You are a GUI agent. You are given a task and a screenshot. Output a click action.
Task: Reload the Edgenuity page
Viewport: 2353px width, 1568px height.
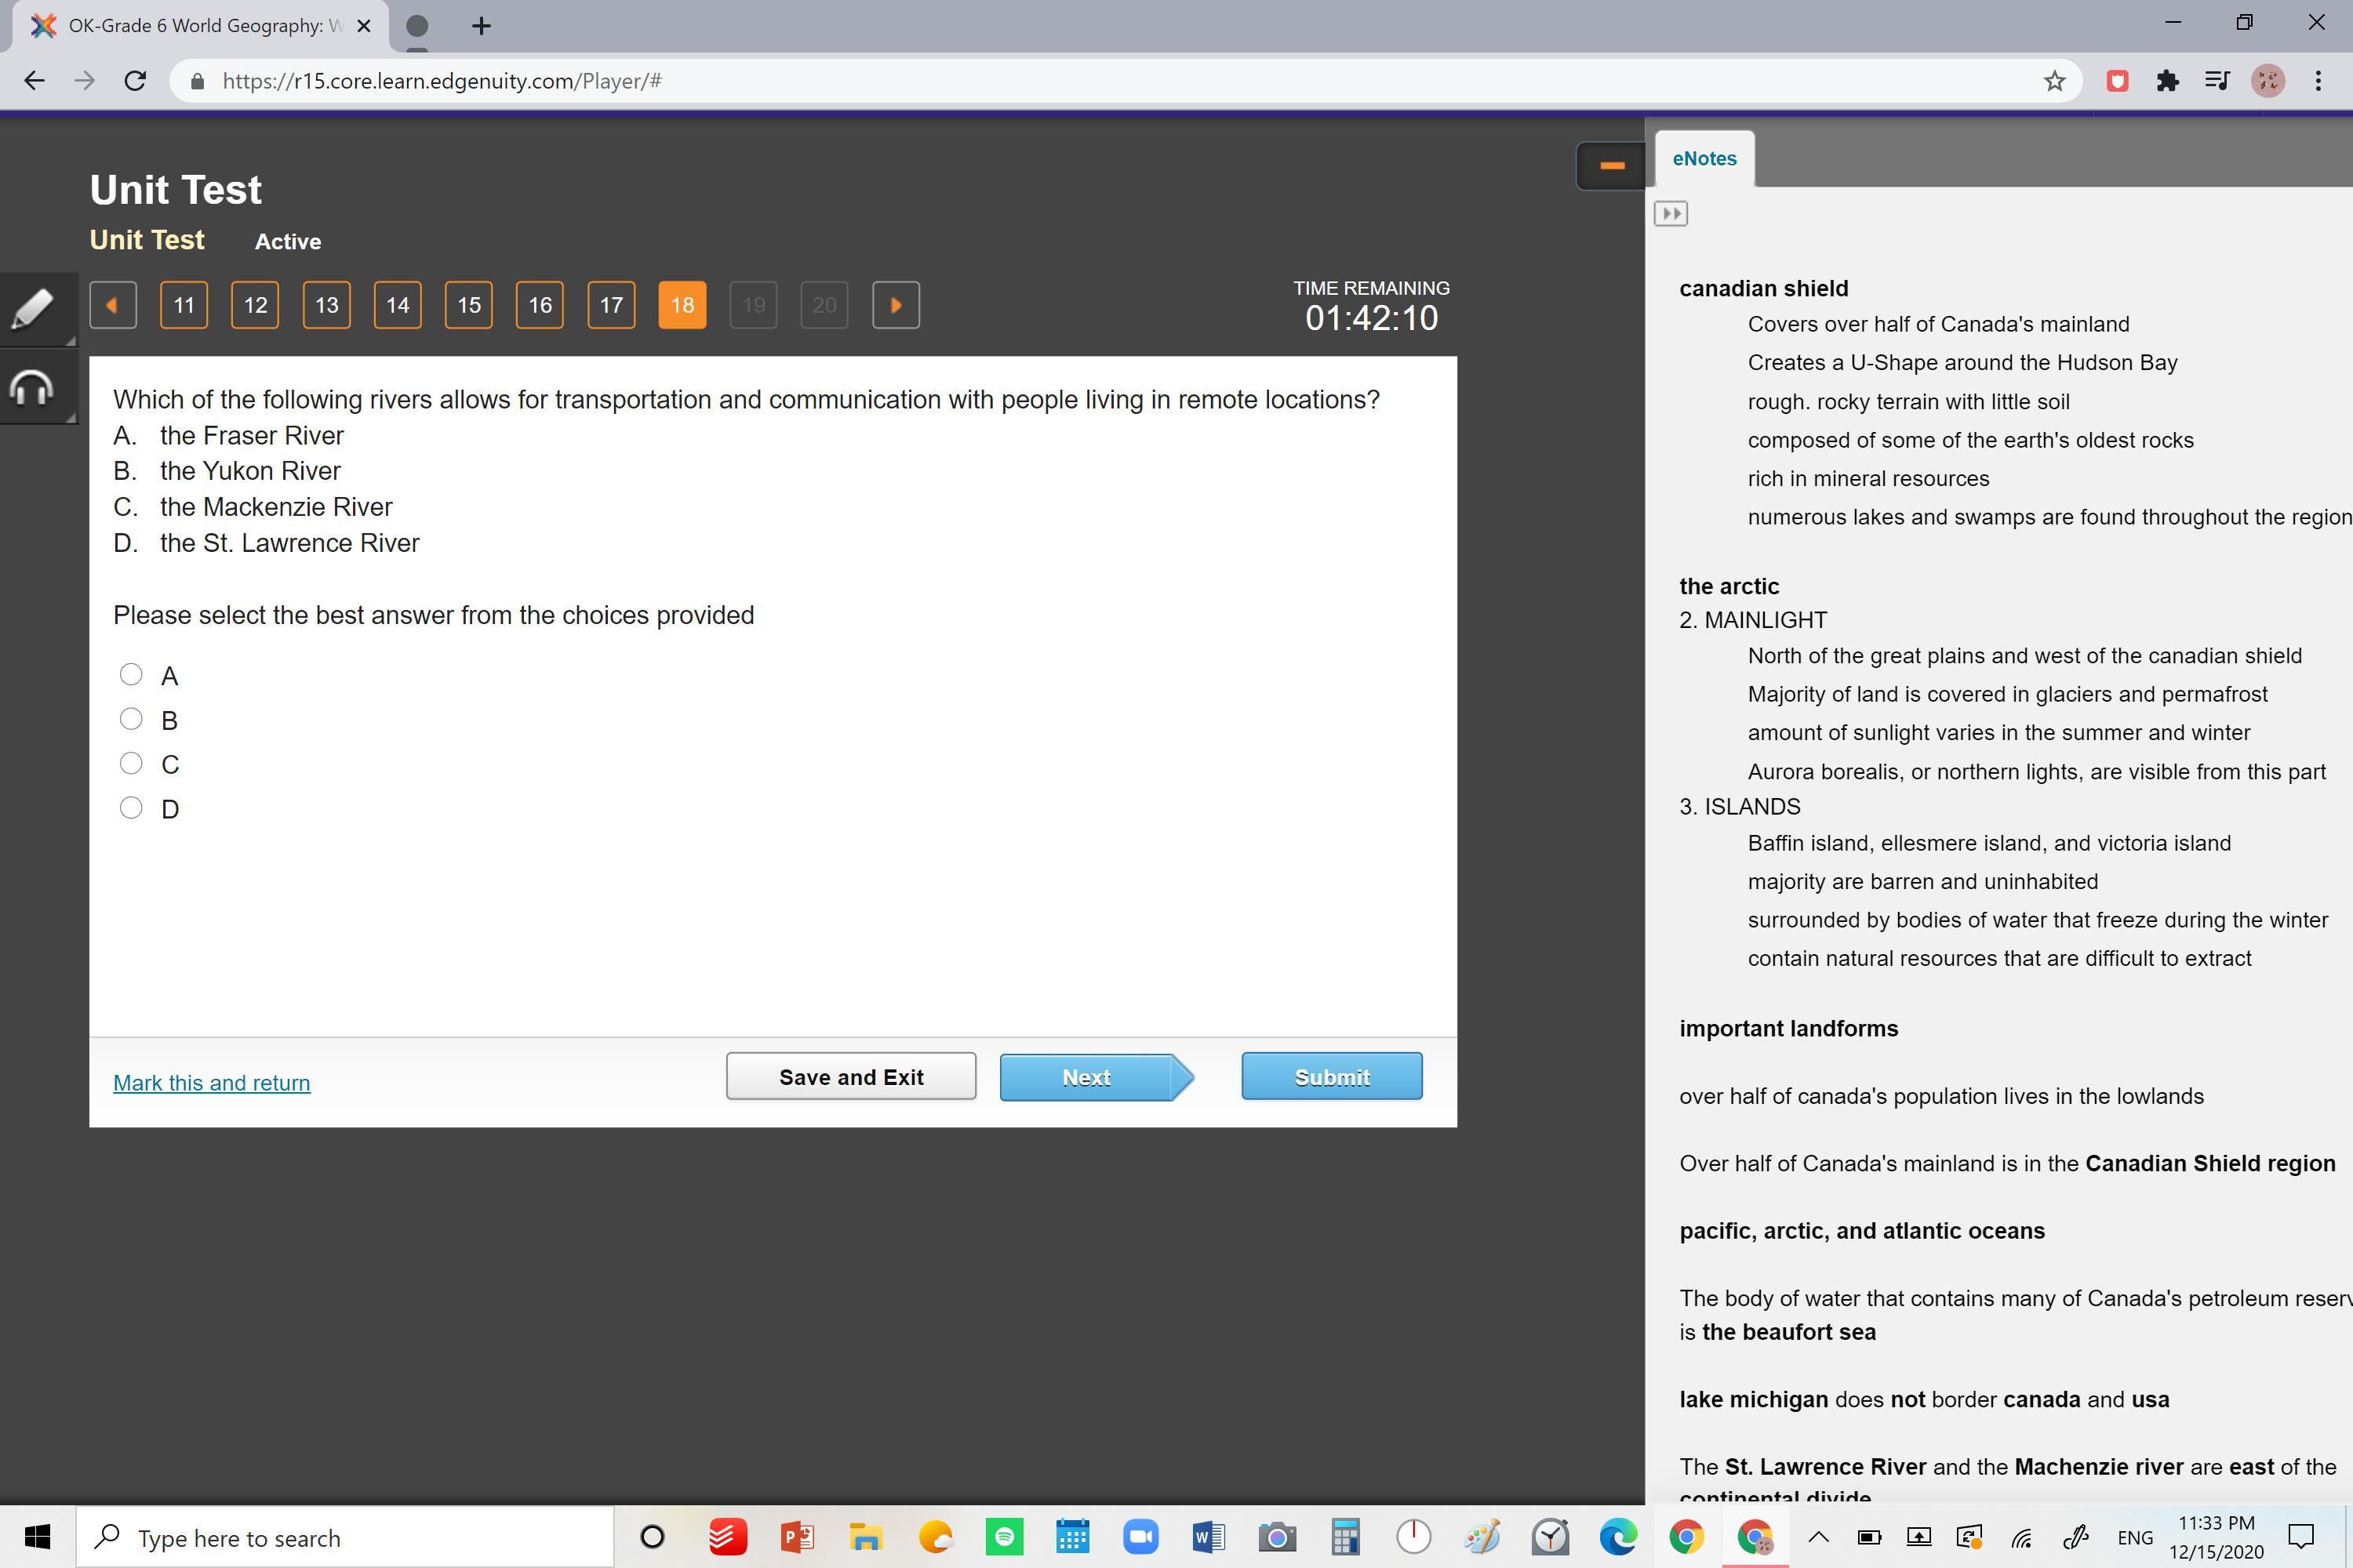click(135, 81)
